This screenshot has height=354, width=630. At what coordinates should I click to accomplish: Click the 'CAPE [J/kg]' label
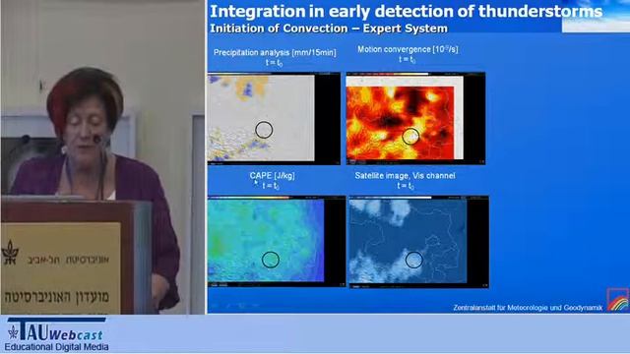coord(272,176)
